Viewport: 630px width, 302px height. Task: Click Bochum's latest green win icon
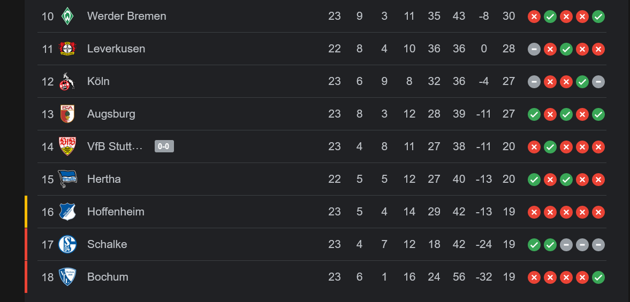598,277
